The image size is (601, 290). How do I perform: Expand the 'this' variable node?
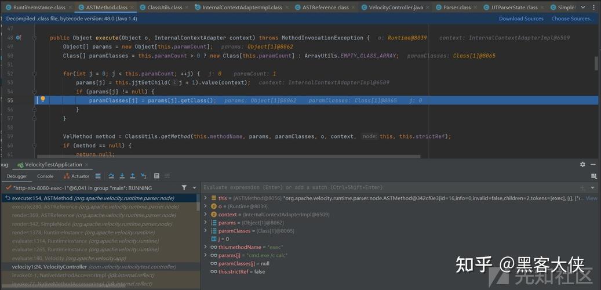pyautogui.click(x=206, y=198)
